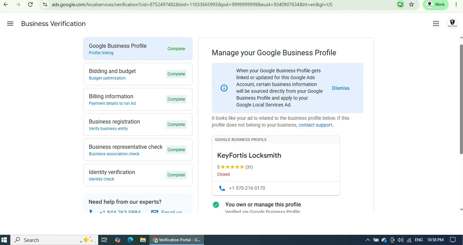Click the Business Verification title
Image resolution: width=463 pixels, height=245 pixels.
(53, 24)
